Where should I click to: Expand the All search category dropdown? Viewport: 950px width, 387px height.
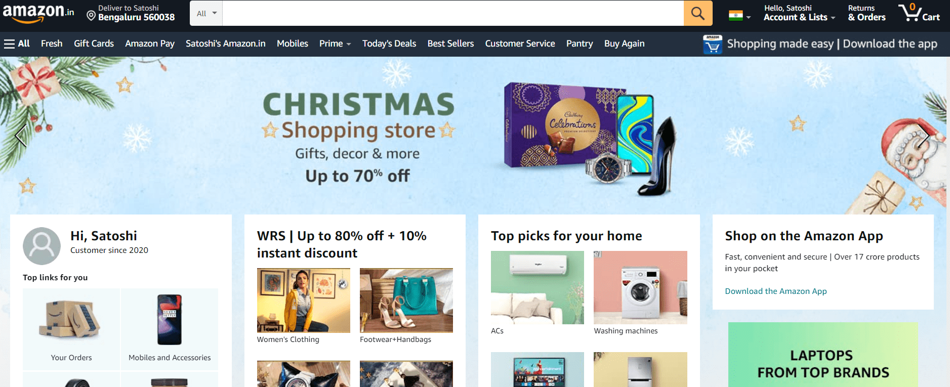tap(206, 13)
